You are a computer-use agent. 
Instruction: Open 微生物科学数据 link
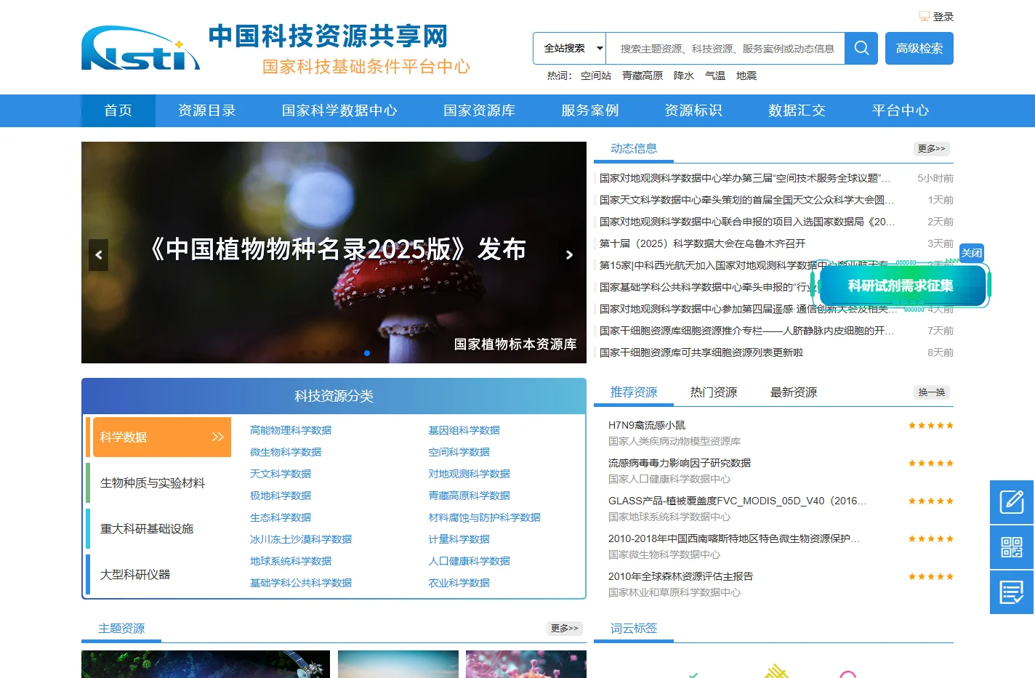coord(286,452)
